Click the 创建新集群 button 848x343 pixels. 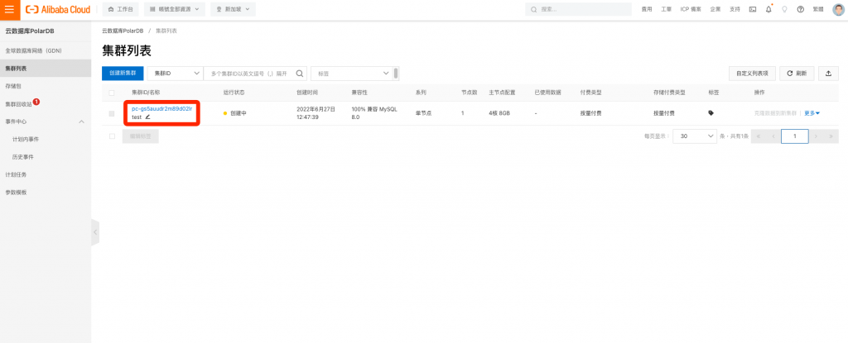coord(123,73)
